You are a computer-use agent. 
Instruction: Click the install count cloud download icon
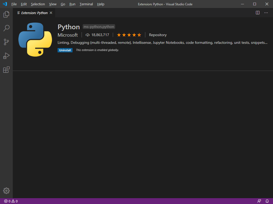pos(87,35)
